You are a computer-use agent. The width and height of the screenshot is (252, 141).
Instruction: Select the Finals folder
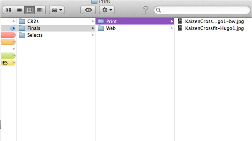point(34,28)
